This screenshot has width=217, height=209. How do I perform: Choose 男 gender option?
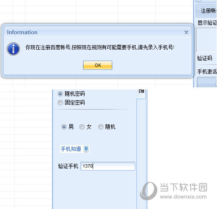point(64,127)
